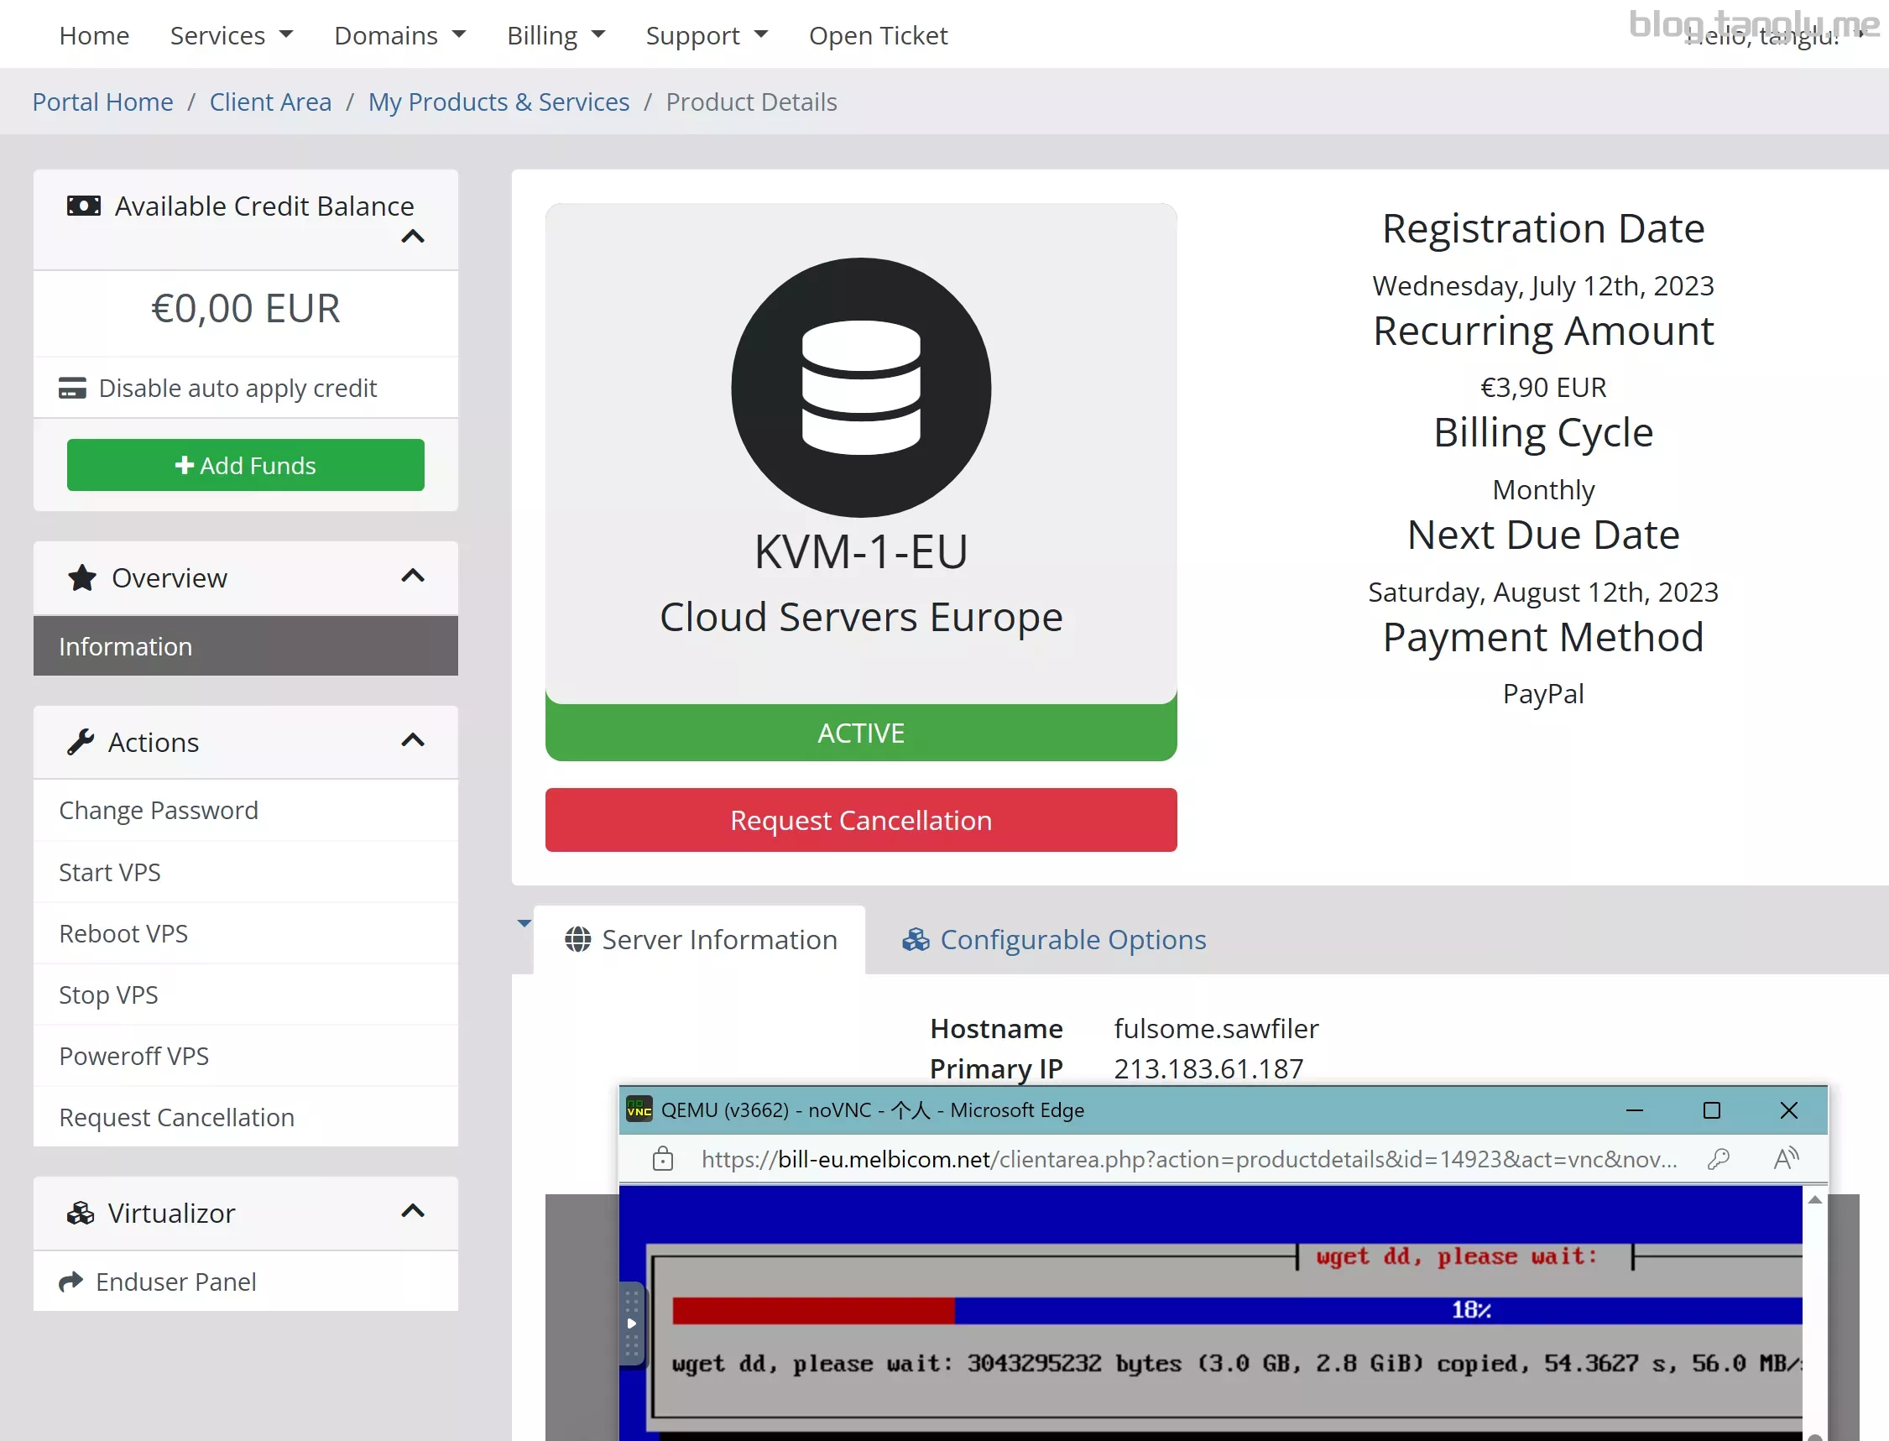Collapse the Actions panel

coord(414,740)
